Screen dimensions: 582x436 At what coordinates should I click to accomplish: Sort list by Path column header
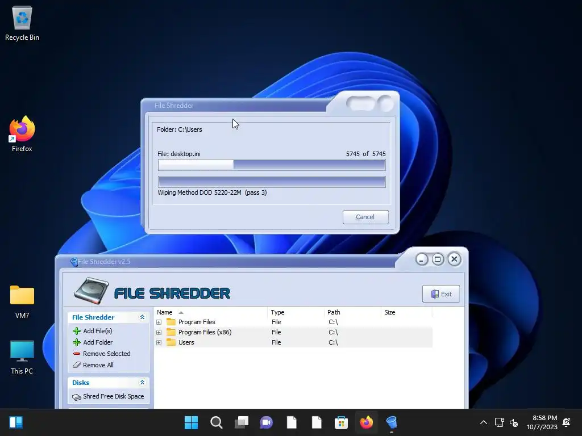pos(352,312)
